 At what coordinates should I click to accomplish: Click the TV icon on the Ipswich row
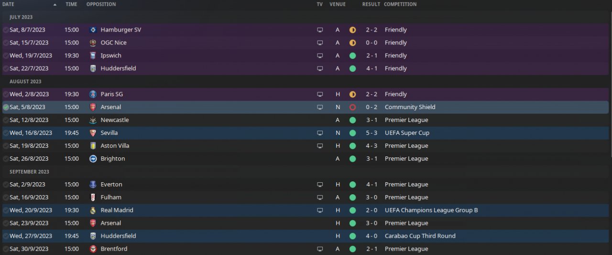click(320, 55)
